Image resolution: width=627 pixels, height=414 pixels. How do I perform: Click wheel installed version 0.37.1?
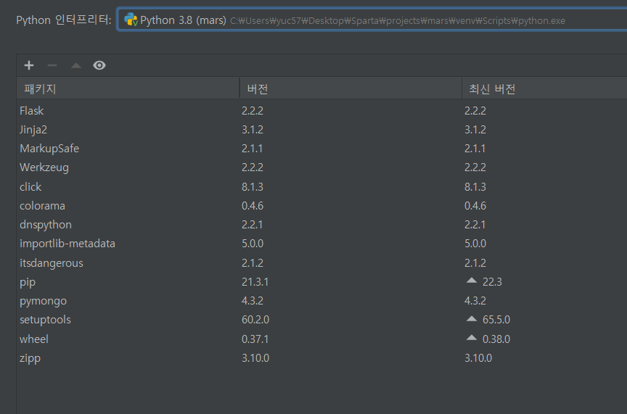tap(255, 339)
